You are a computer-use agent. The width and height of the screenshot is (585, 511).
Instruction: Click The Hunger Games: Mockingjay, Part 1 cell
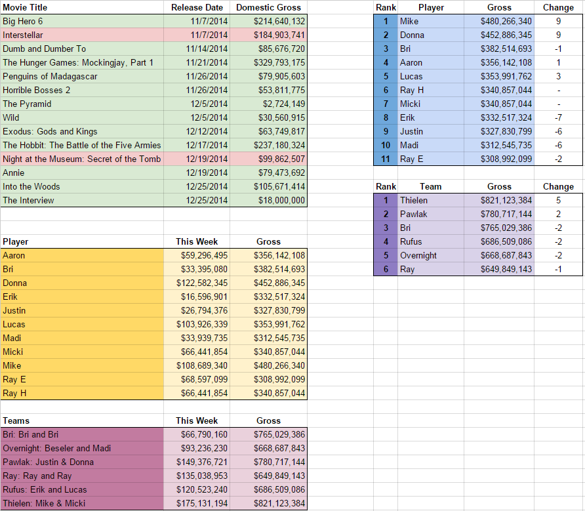82,63
